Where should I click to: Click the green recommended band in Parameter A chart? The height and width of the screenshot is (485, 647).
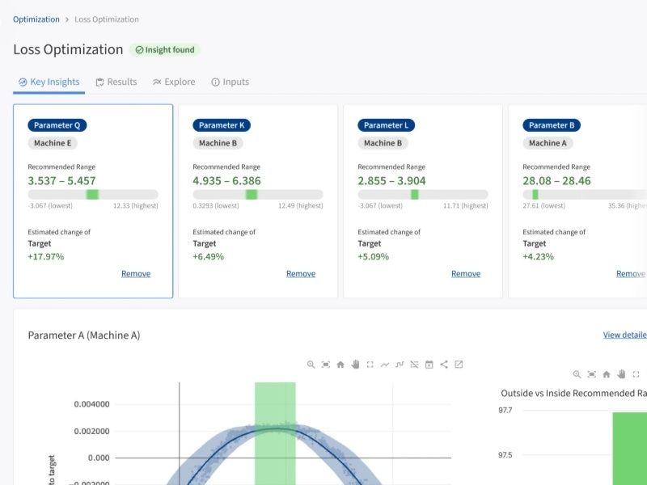275,433
